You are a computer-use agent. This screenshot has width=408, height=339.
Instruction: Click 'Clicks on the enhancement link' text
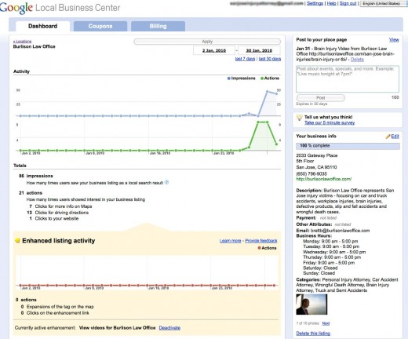click(x=58, y=313)
